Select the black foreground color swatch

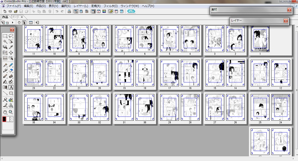point(4,119)
